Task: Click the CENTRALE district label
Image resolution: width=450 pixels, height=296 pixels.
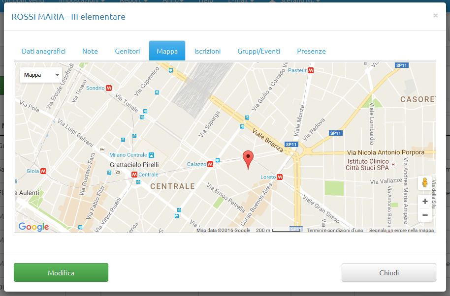Action: (172, 186)
